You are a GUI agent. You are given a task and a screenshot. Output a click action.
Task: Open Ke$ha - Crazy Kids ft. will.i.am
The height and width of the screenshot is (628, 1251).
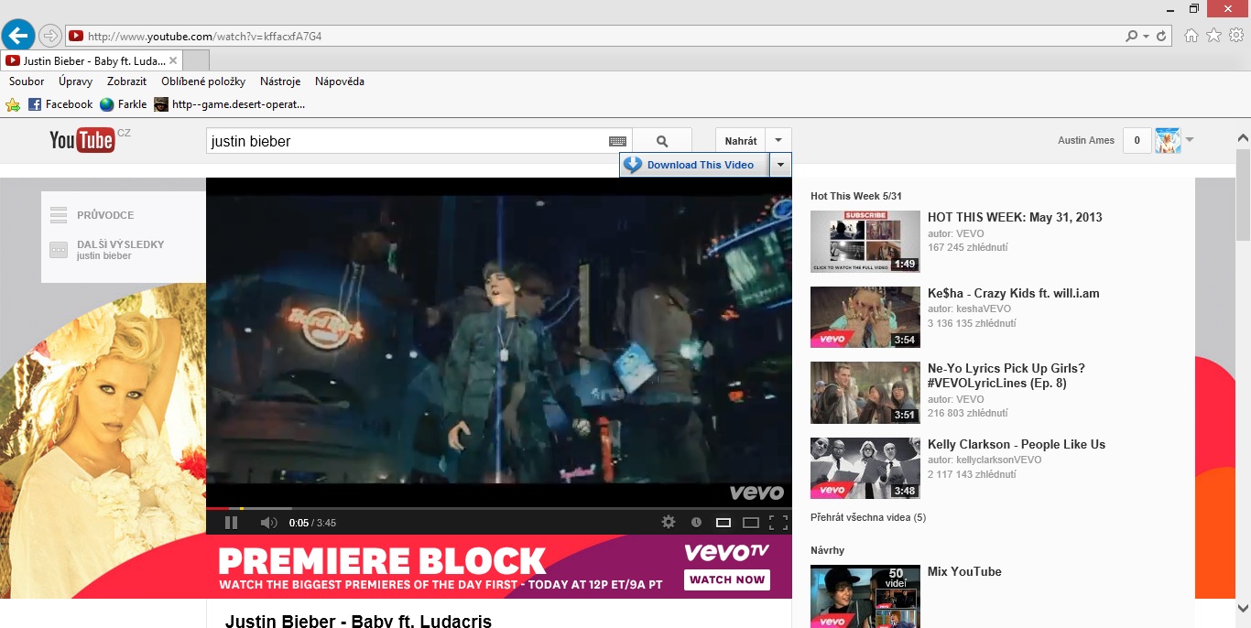tap(1014, 293)
